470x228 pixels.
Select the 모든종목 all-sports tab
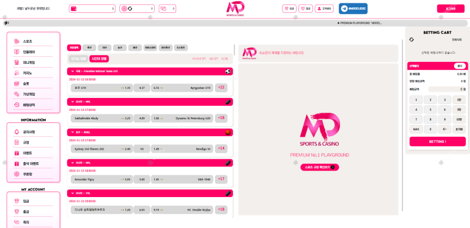pos(74,48)
